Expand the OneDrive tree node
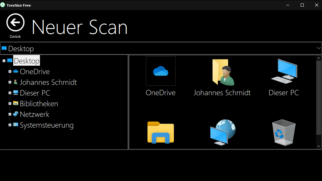The width and height of the screenshot is (322, 181). tap(10, 72)
